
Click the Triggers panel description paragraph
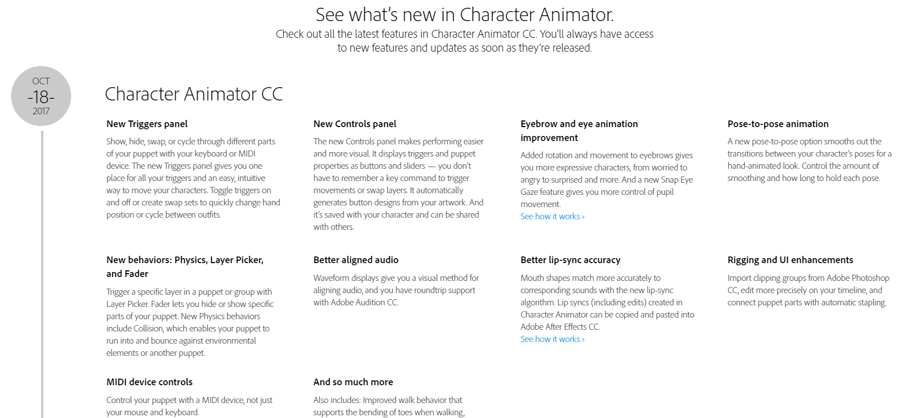point(193,178)
